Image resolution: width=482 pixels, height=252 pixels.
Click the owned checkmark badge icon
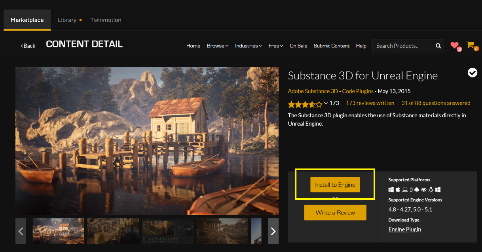click(x=472, y=72)
